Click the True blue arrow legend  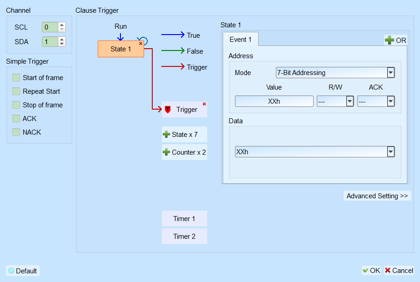(173, 35)
